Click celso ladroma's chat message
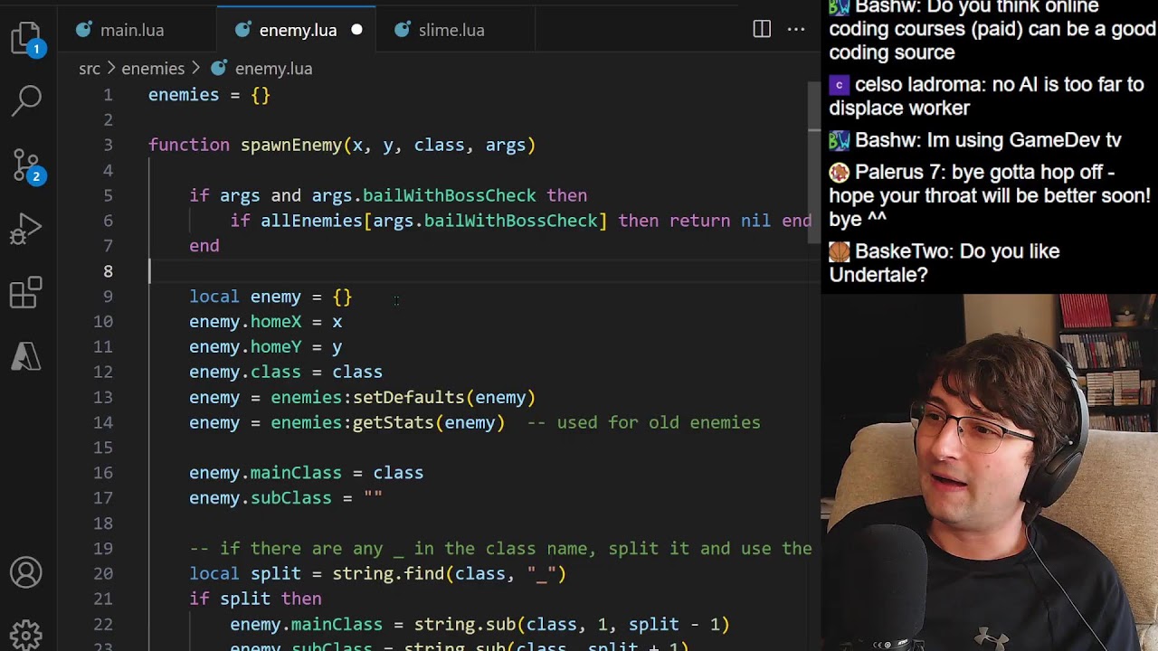1158x651 pixels. 986,96
